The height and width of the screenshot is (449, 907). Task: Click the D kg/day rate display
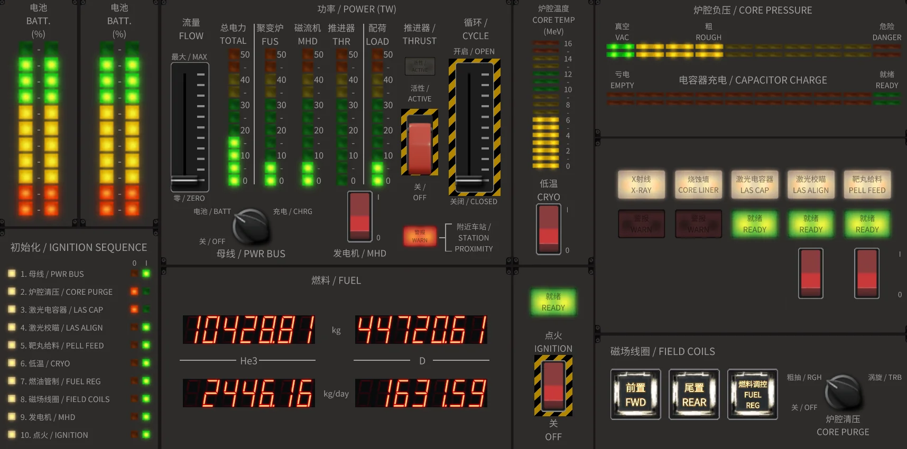tap(421, 393)
